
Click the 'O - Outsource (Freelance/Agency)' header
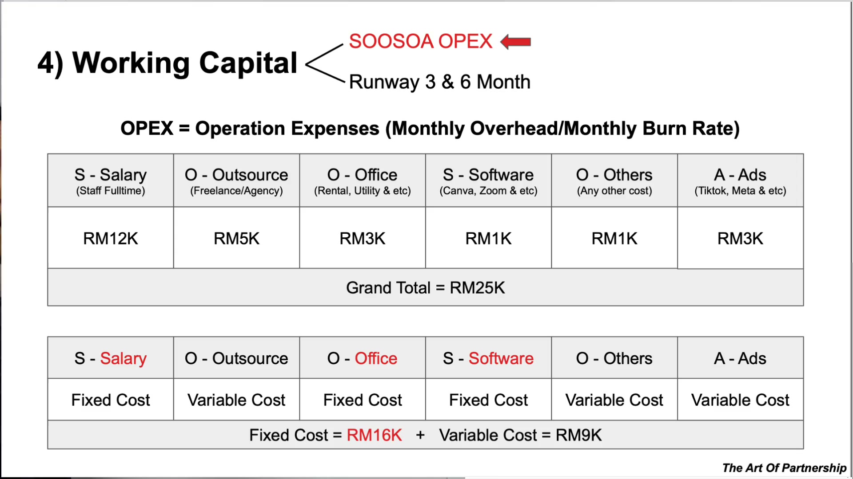236,181
